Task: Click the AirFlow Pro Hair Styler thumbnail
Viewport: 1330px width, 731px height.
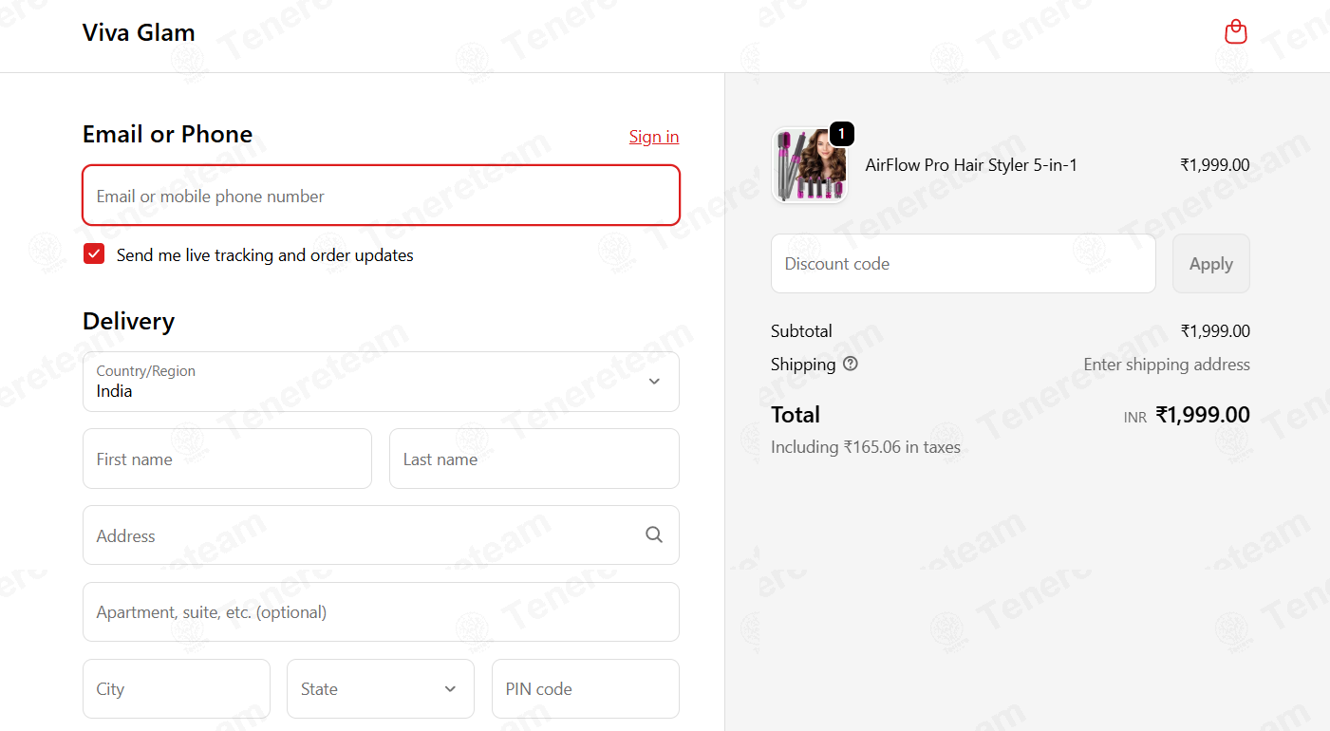Action: point(810,165)
